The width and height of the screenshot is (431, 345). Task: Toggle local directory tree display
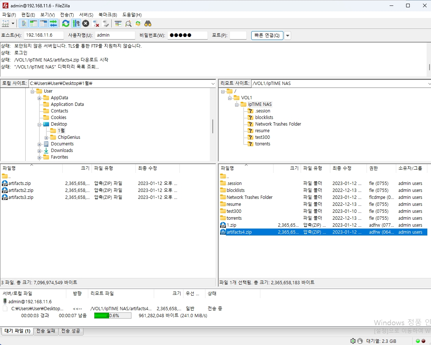point(34,24)
